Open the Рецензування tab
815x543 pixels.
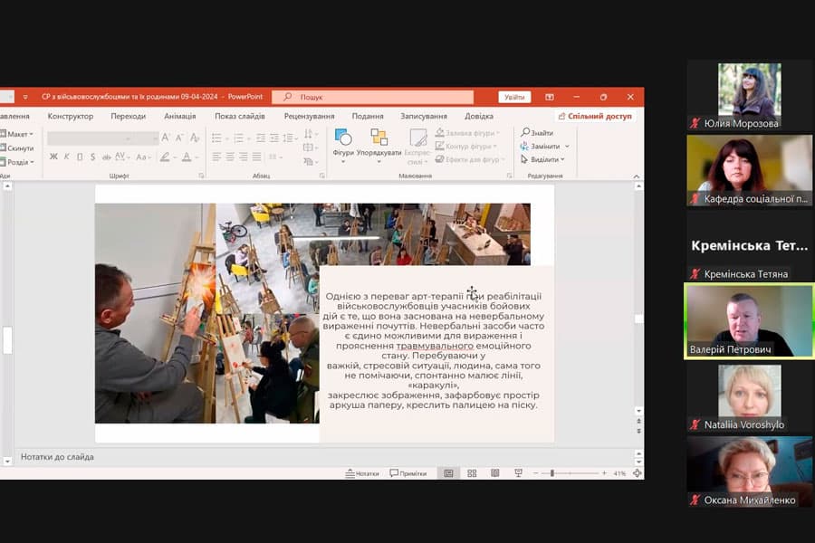click(309, 116)
